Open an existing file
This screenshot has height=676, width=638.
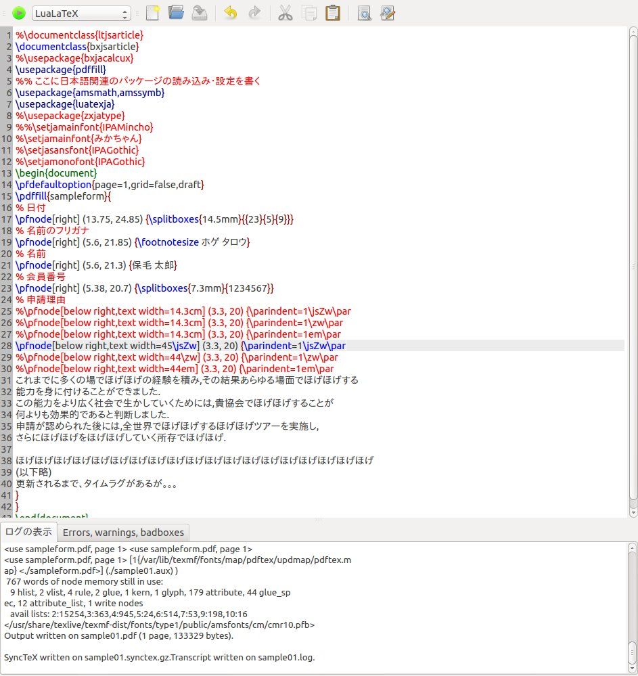(175, 13)
